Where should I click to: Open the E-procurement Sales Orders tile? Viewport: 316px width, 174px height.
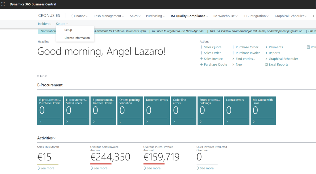77,111
